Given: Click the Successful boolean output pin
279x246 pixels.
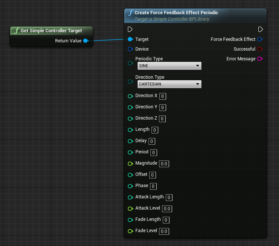Looking at the screenshot, I should tap(260, 49).
